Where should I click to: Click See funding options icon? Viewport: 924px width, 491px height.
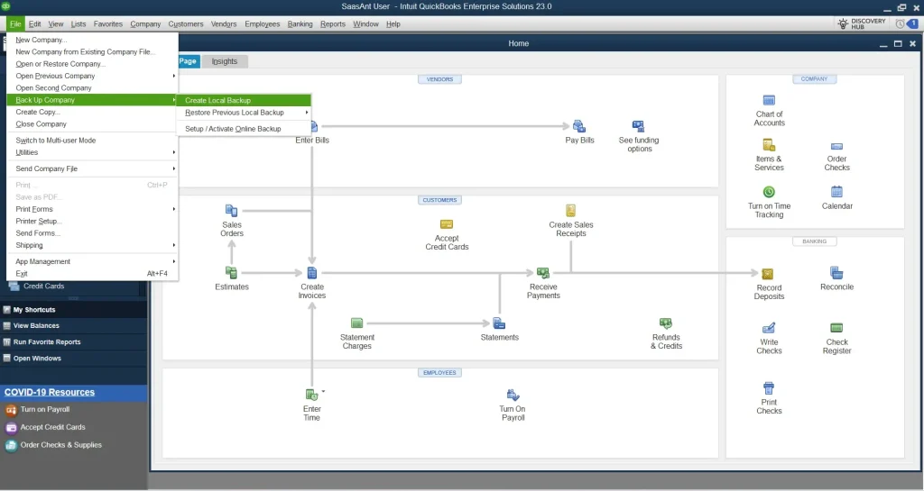click(x=638, y=126)
